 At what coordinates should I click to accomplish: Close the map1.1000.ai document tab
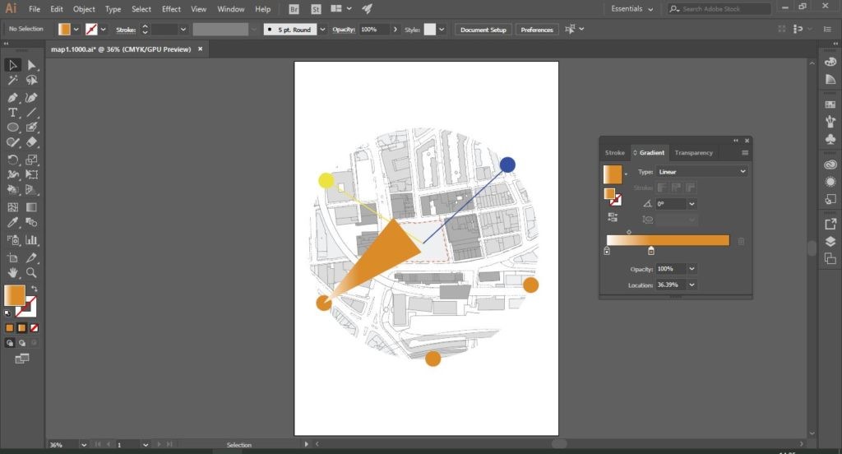pyautogui.click(x=201, y=49)
